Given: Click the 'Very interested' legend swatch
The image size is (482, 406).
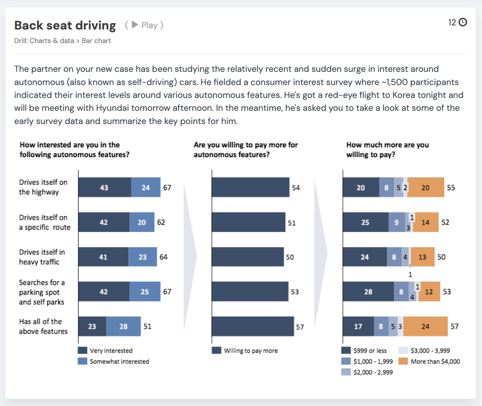Looking at the screenshot, I should point(82,350).
